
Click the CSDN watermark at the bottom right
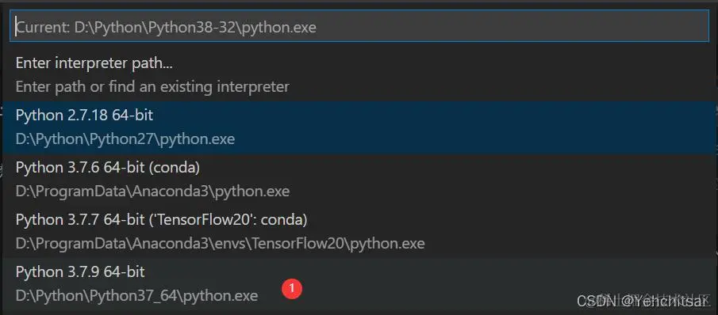tap(642, 302)
